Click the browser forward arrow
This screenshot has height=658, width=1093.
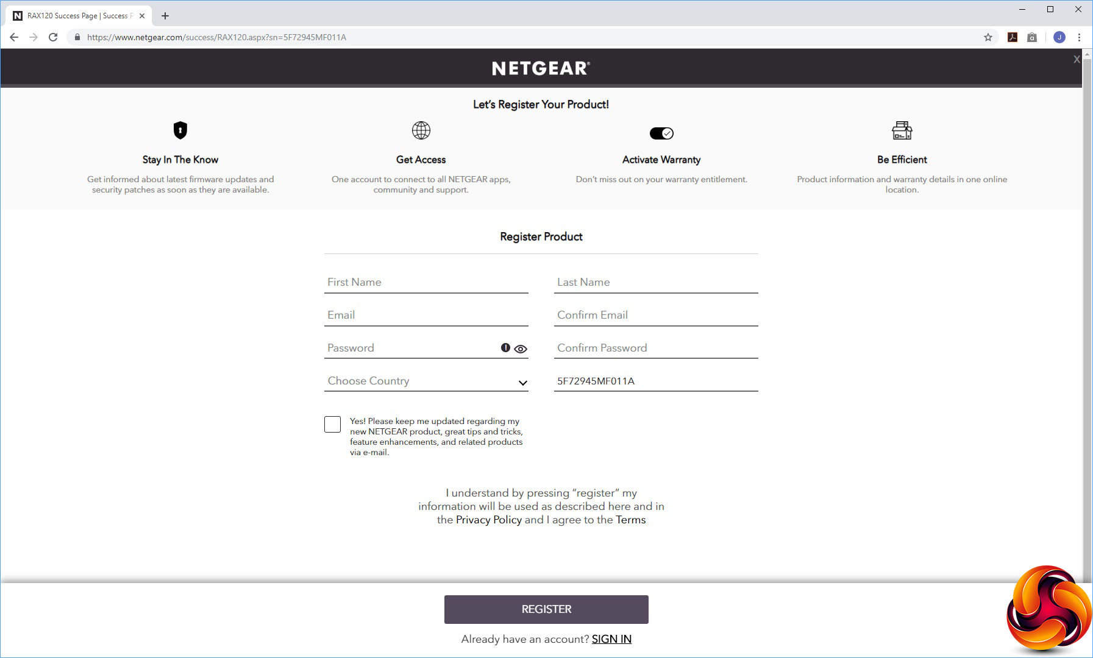[x=34, y=37]
